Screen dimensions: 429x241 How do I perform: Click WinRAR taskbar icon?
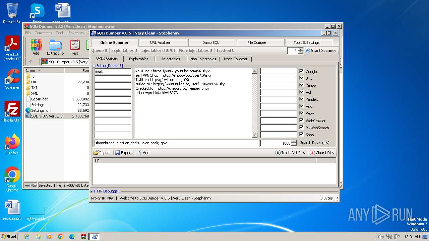[x=83, y=237]
